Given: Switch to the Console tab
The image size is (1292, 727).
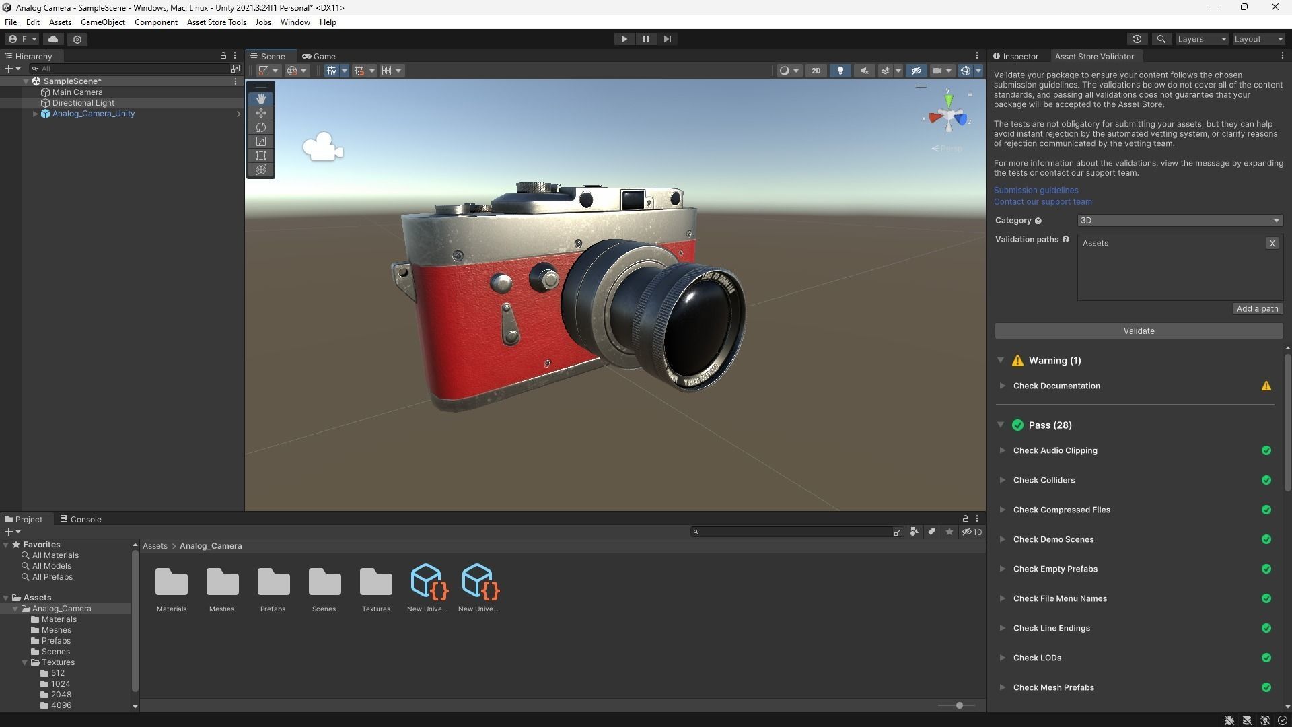Looking at the screenshot, I should [81, 519].
